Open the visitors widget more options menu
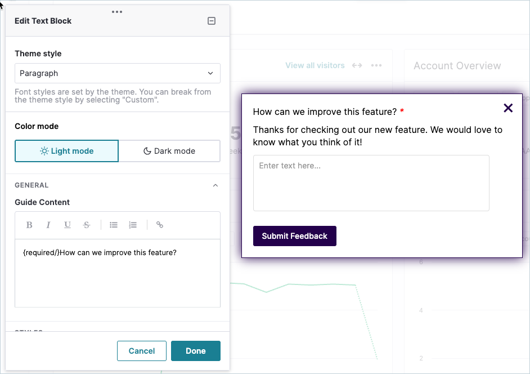 coord(376,65)
